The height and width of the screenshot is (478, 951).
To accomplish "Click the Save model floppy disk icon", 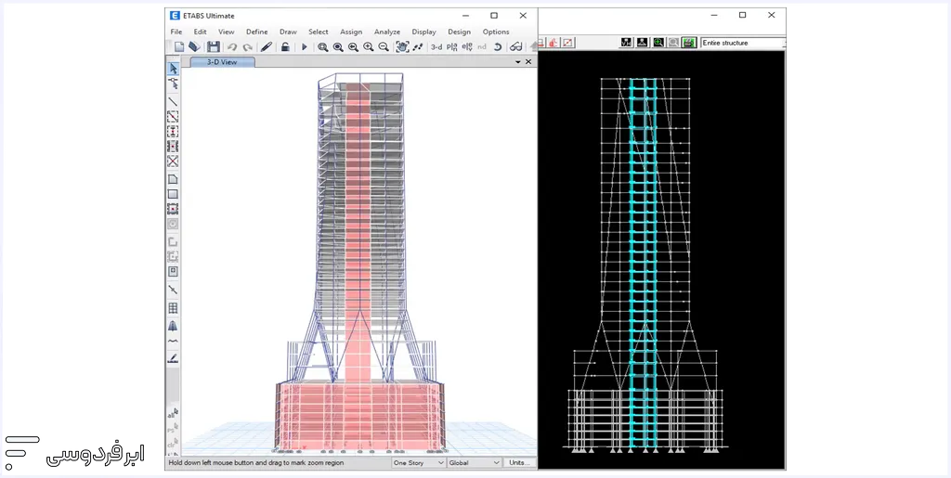I will pos(214,46).
